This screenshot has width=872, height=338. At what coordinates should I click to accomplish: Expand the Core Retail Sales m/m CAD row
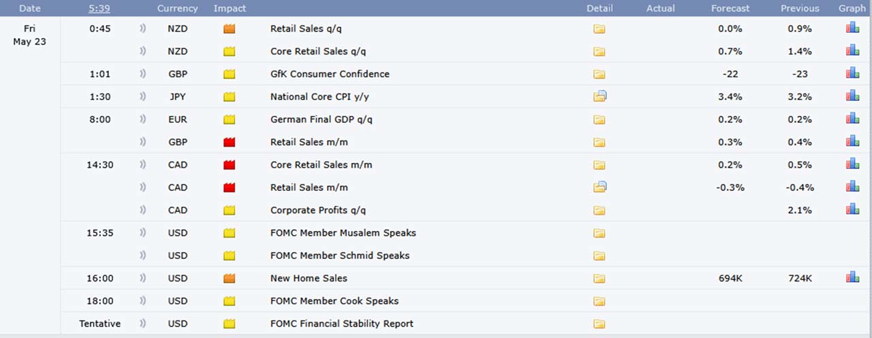click(x=436, y=164)
